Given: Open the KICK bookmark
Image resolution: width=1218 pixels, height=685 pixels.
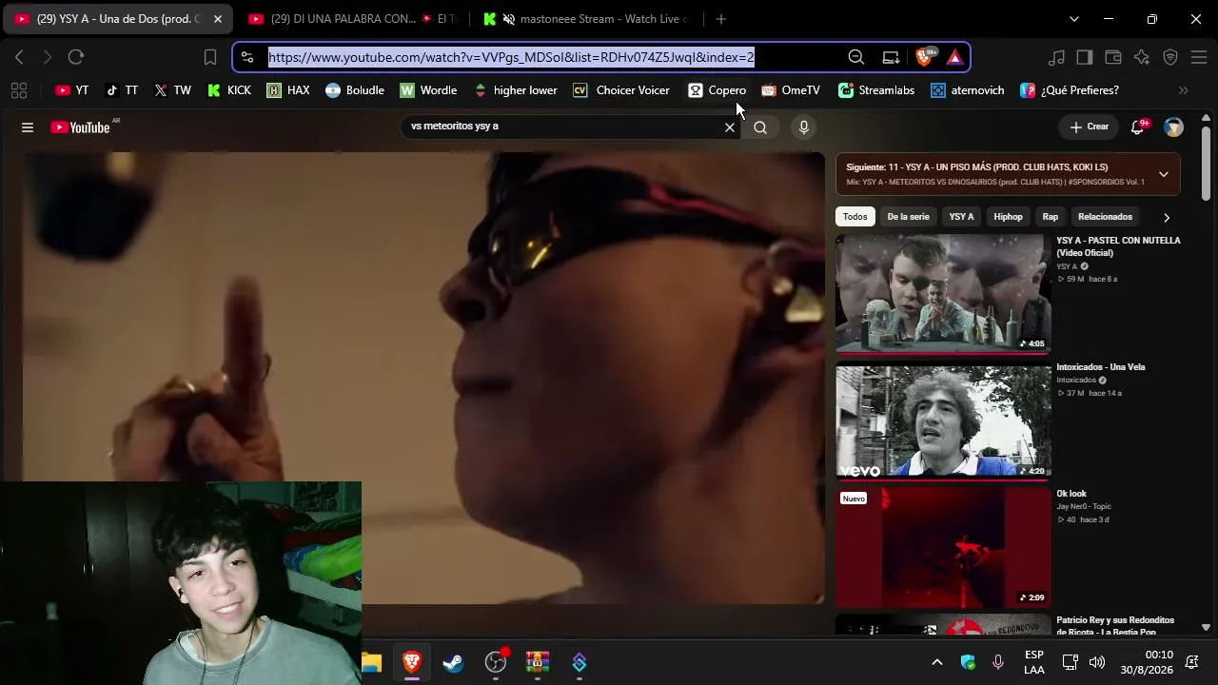Looking at the screenshot, I should pyautogui.click(x=229, y=90).
